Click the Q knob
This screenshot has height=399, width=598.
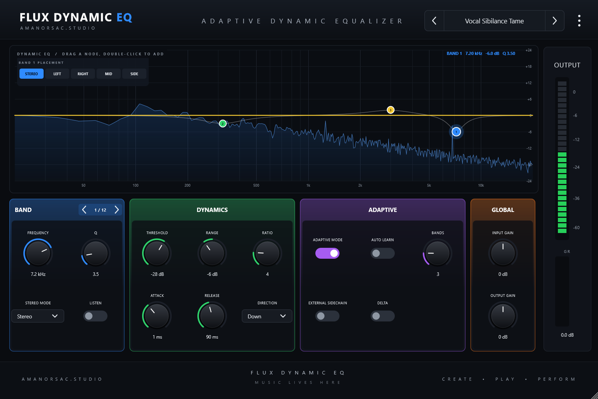click(96, 253)
